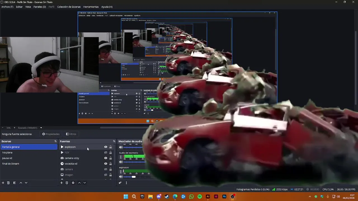The width and height of the screenshot is (358, 201).
Task: Remove selected source with trash icon
Action: coord(67,183)
